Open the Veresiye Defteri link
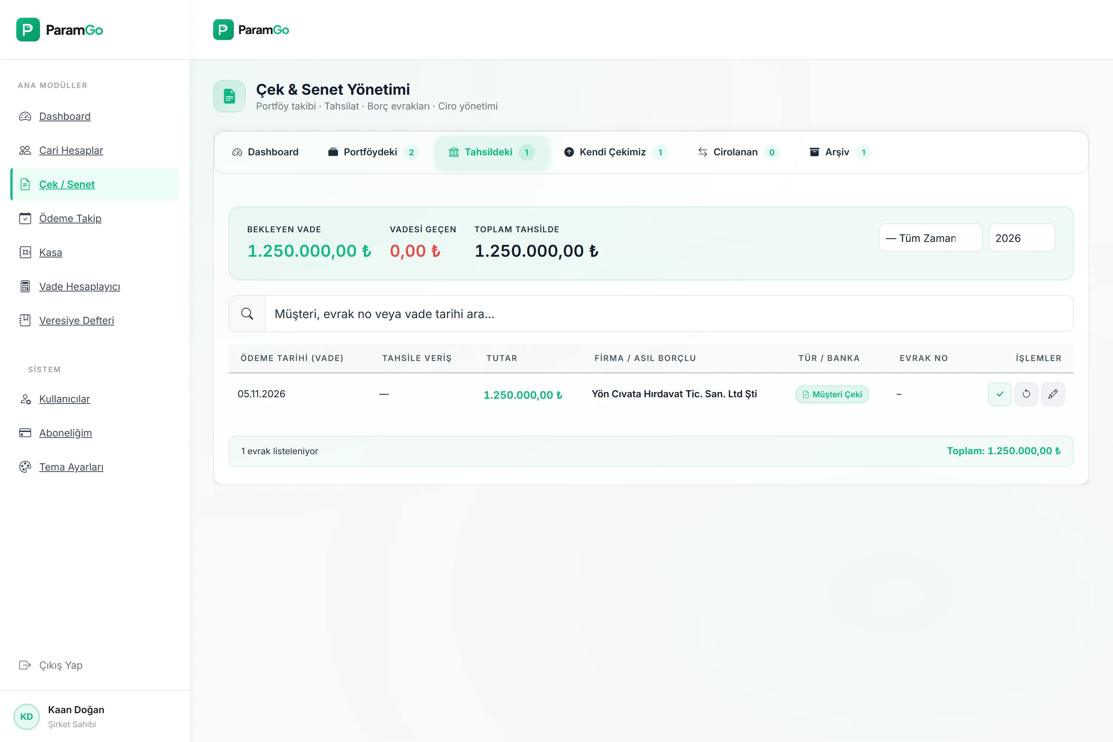Screen dimensions: 1113x742 (76, 320)
